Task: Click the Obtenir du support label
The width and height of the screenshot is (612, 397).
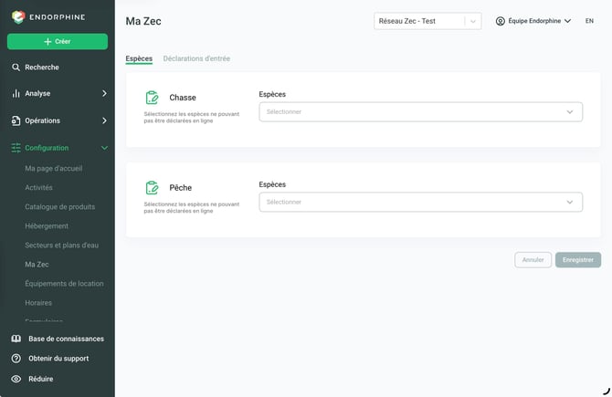Action: pos(58,359)
